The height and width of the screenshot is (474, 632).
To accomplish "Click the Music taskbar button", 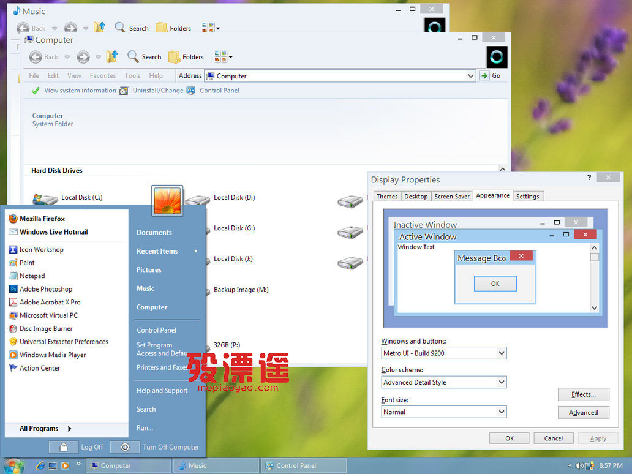I will [216, 466].
